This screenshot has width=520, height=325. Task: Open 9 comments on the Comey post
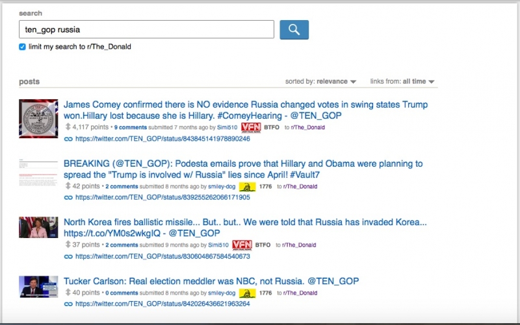pyautogui.click(x=129, y=128)
